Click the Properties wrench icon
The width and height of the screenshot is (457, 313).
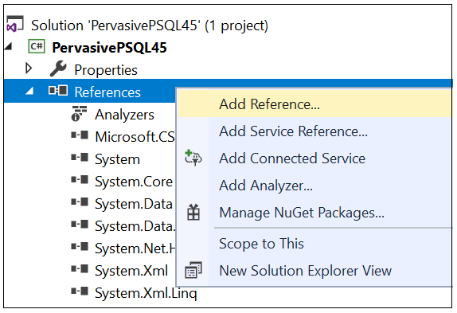pyautogui.click(x=58, y=68)
